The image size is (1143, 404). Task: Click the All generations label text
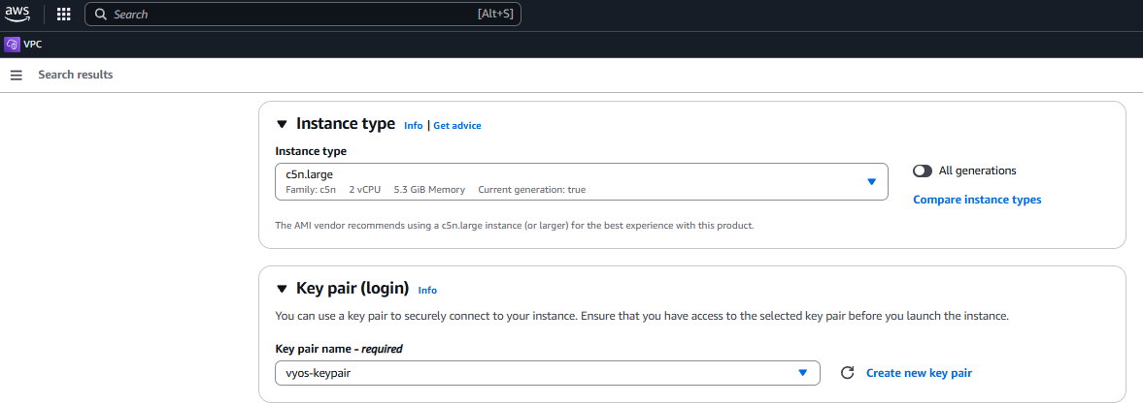tap(977, 171)
